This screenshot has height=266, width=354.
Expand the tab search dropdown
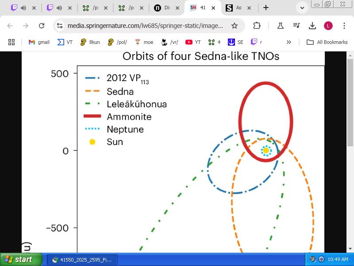click(302, 8)
